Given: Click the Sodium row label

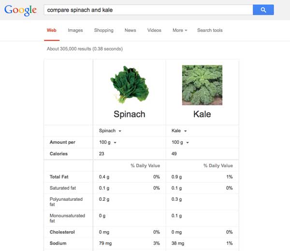Looking at the screenshot, I should [58, 243].
